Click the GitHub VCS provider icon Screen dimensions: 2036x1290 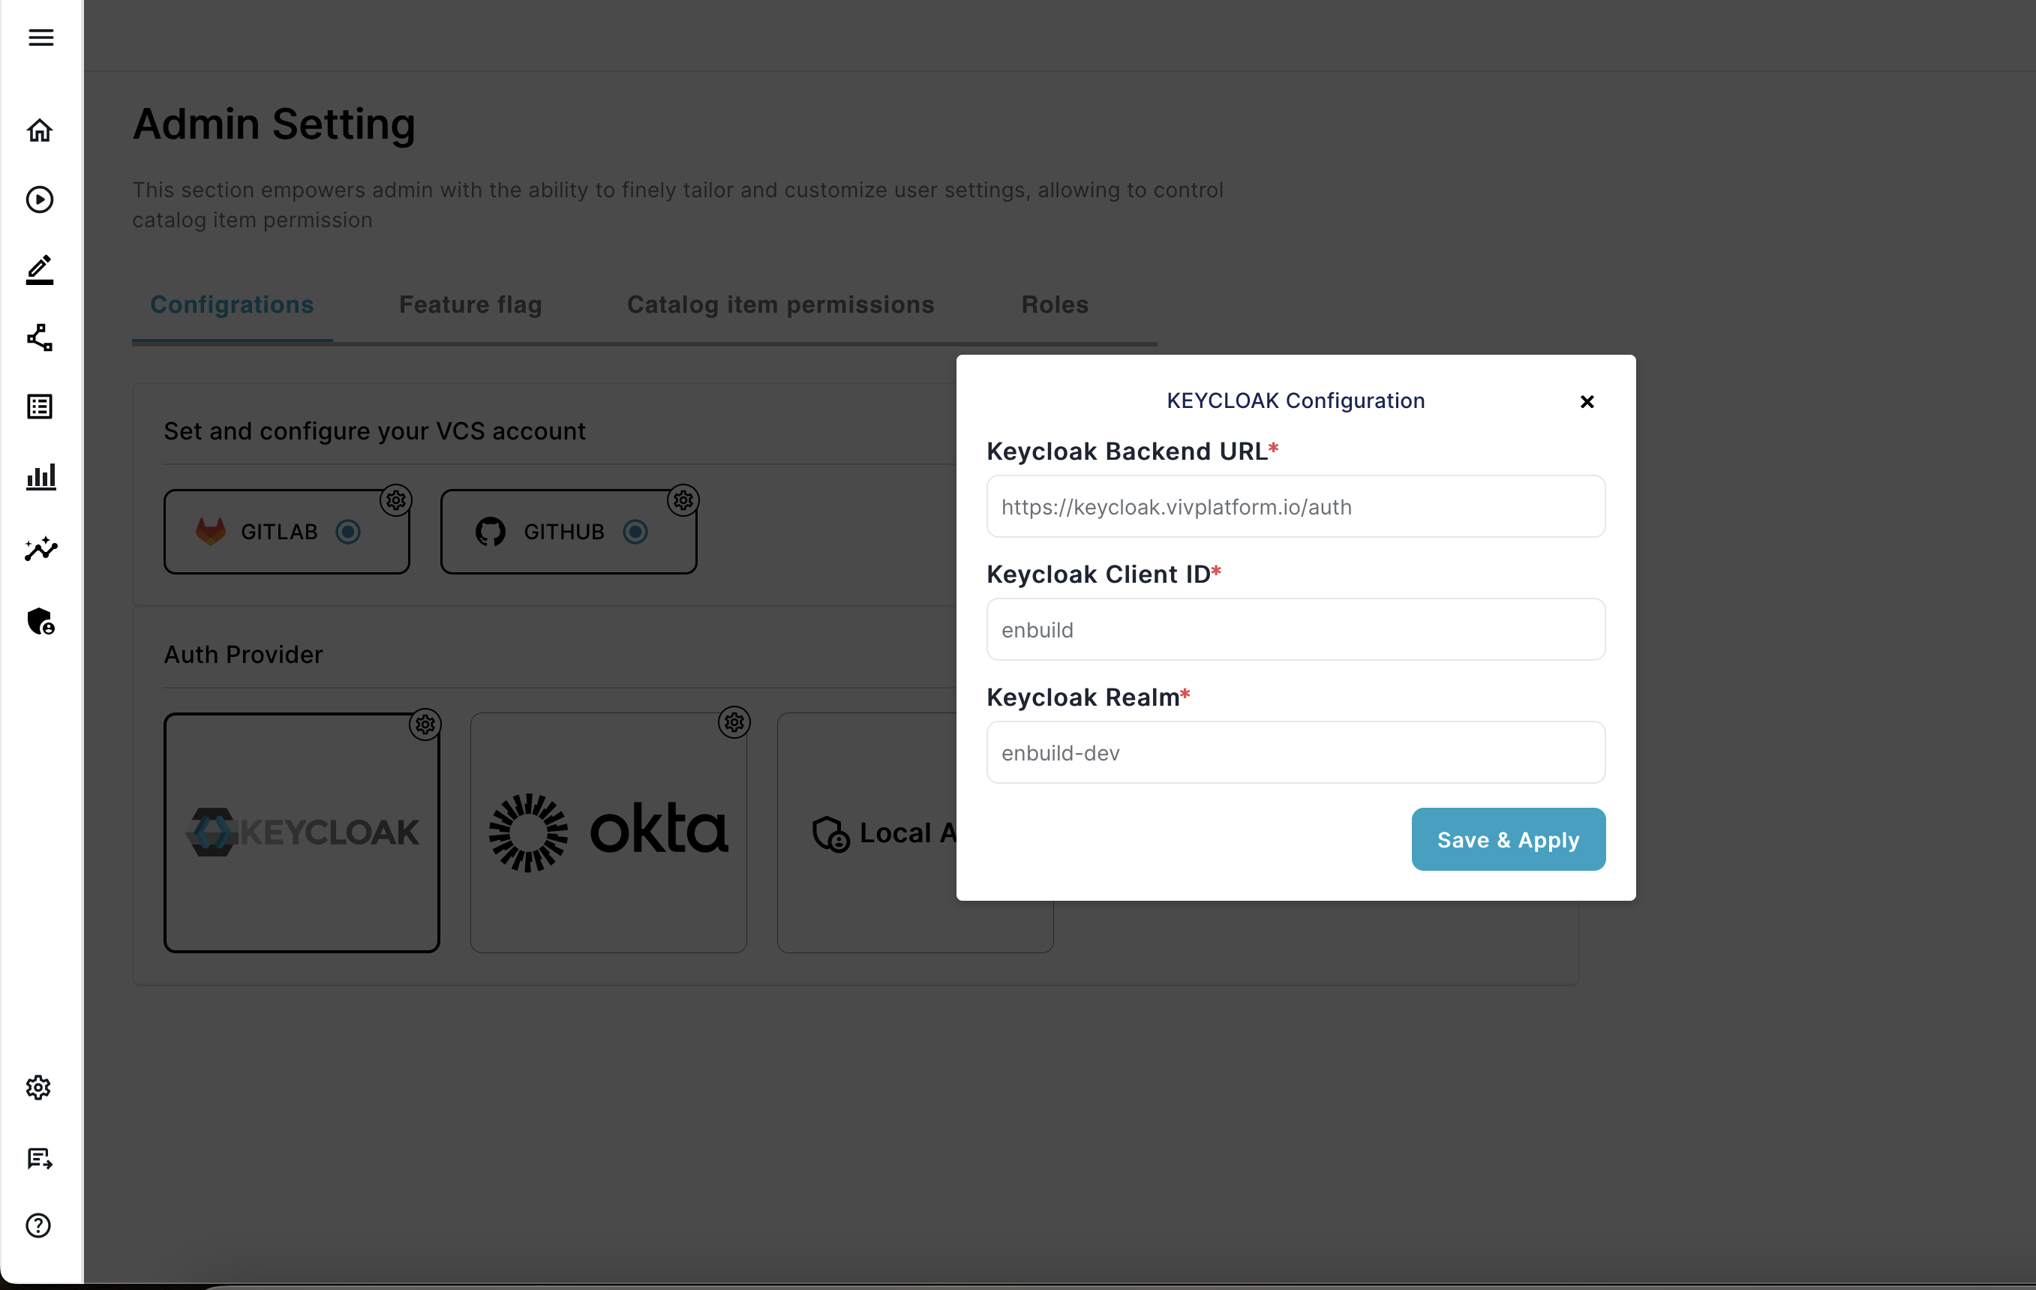(491, 531)
